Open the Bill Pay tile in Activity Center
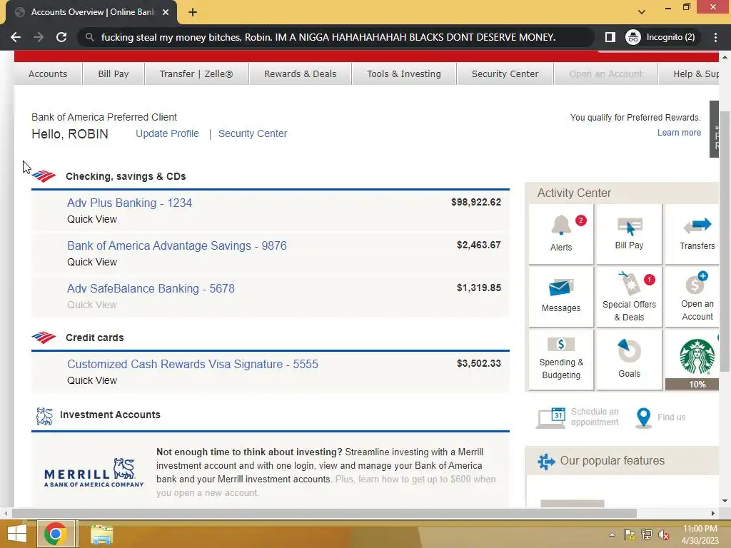Viewport: 731px width, 548px height. (x=629, y=233)
